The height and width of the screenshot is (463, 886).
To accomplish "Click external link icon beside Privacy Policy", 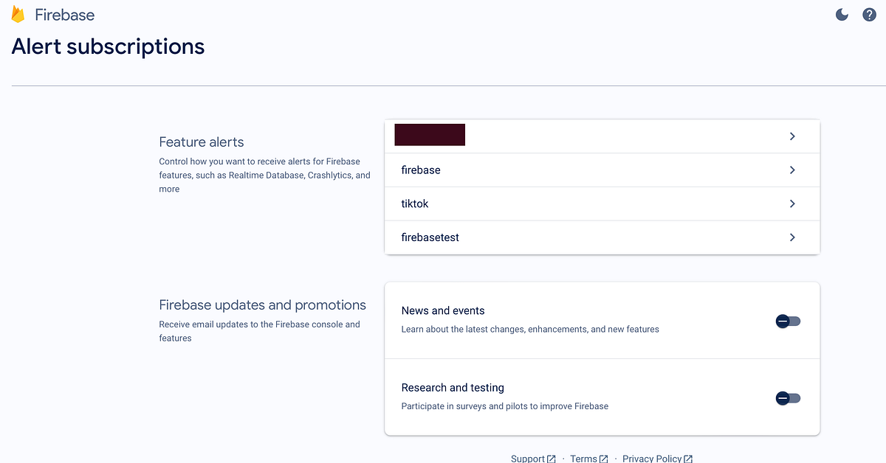I will point(688,459).
